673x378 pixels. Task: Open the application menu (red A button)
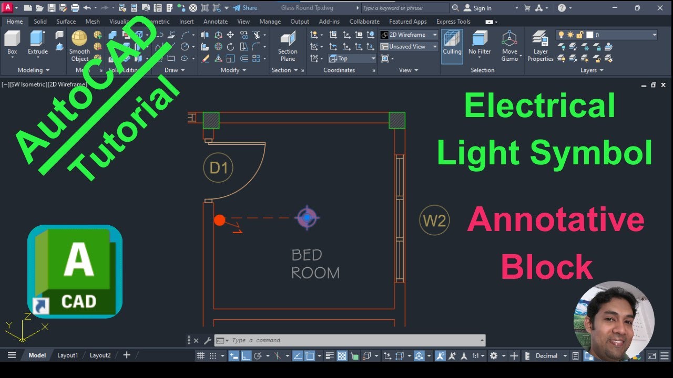coord(8,8)
